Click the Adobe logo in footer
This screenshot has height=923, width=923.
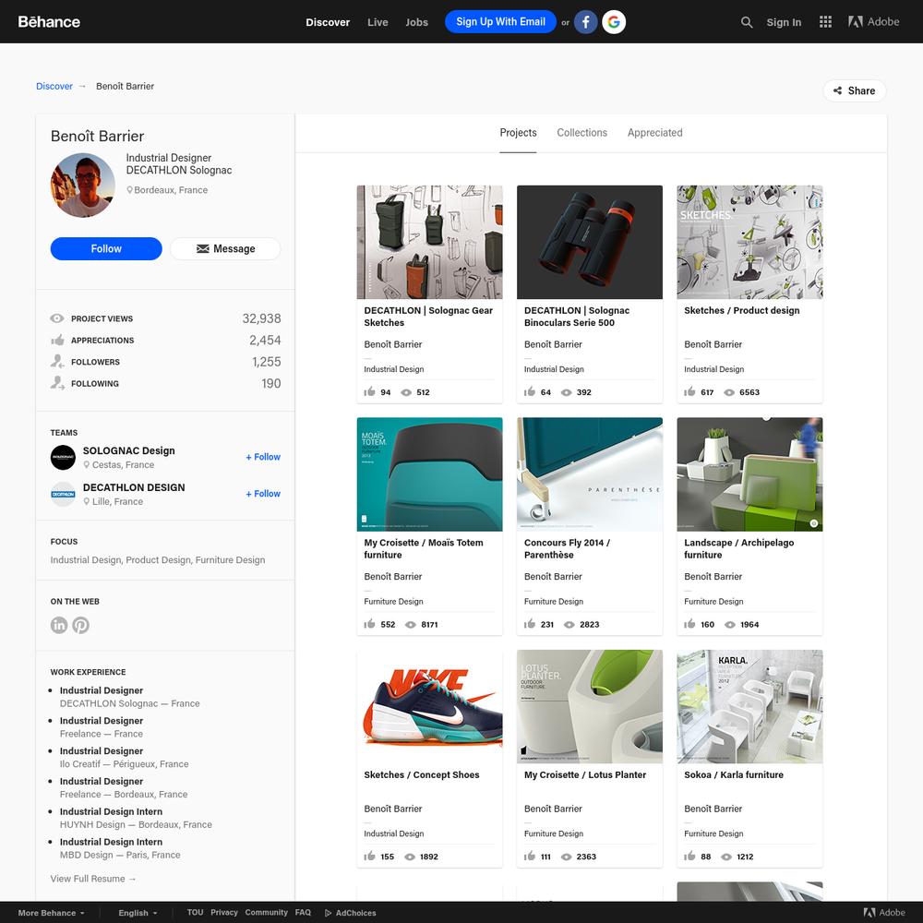pyautogui.click(x=884, y=913)
